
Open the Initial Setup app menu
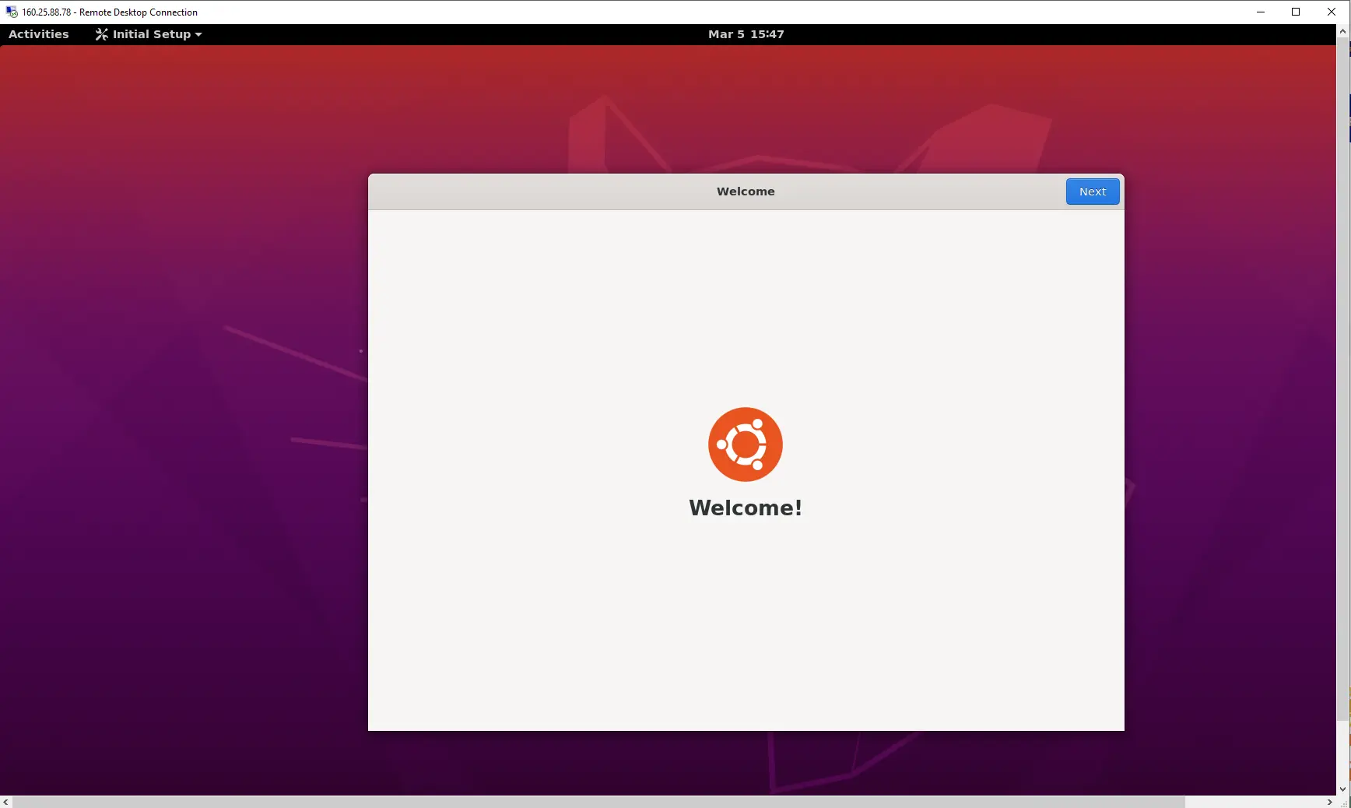click(x=148, y=34)
